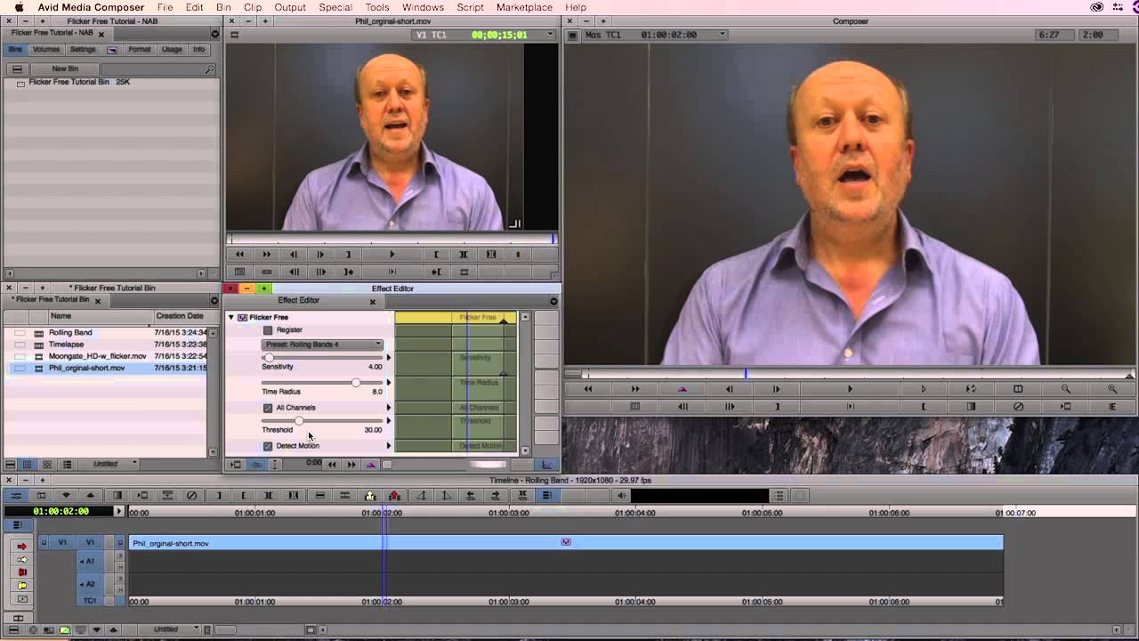Select the Moongate_HD-w_flicker.mov clip
Viewport: 1139px width, 641px height.
click(x=97, y=356)
